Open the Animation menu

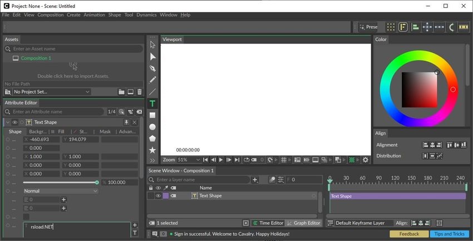[94, 15]
